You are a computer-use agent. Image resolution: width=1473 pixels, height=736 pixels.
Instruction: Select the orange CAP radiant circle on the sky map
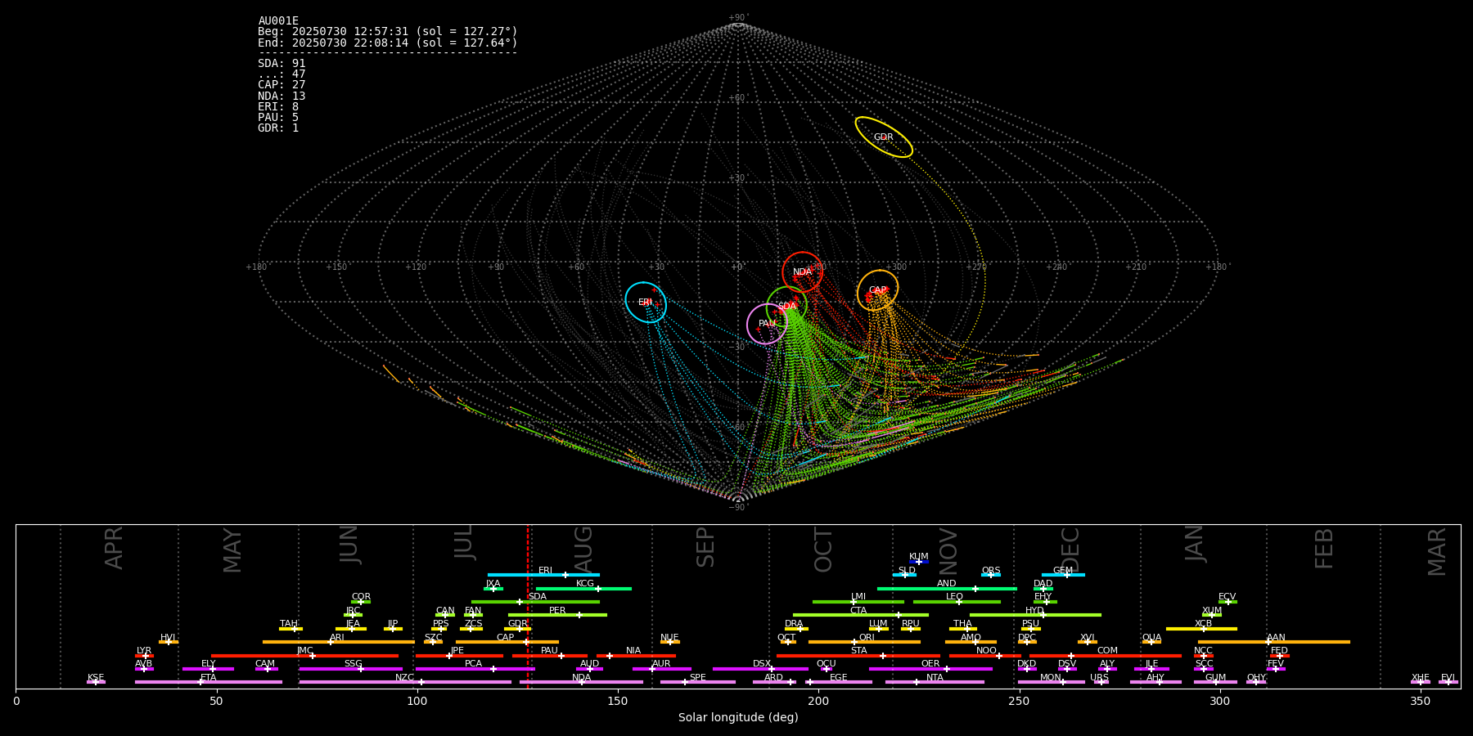(x=877, y=290)
